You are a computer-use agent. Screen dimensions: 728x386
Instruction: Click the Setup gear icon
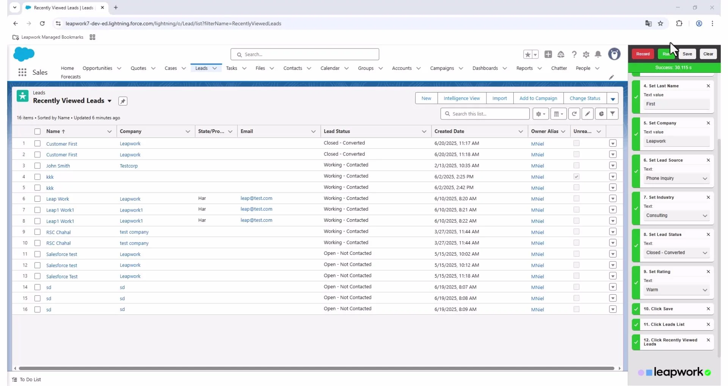(x=586, y=55)
